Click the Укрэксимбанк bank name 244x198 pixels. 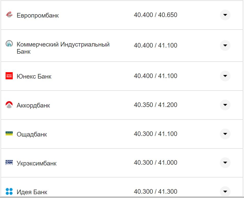(x=37, y=163)
